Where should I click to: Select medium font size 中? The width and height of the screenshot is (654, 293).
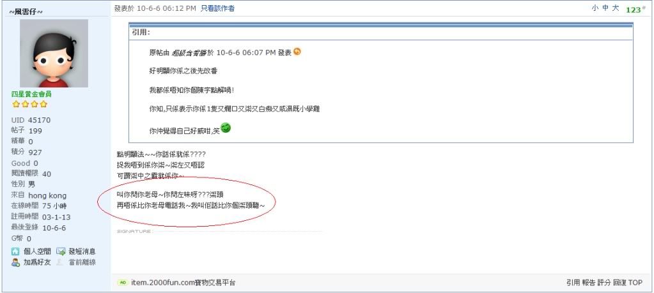click(x=605, y=8)
